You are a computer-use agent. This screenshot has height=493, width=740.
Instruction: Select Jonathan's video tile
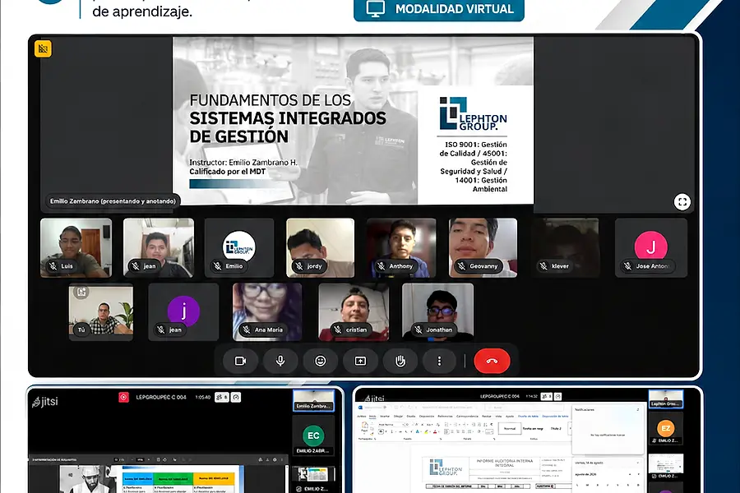[438, 312]
